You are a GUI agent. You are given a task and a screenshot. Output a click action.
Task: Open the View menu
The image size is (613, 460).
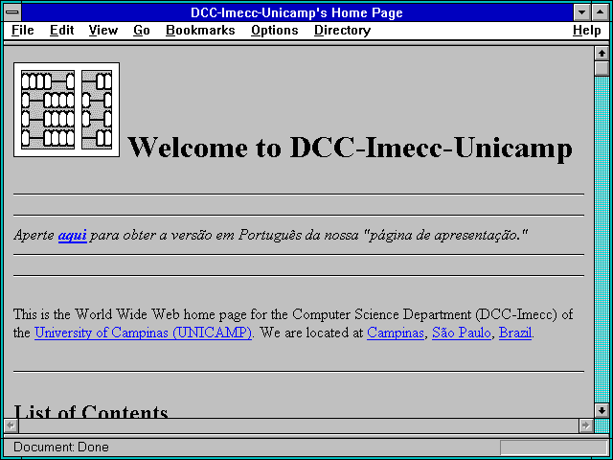point(103,31)
